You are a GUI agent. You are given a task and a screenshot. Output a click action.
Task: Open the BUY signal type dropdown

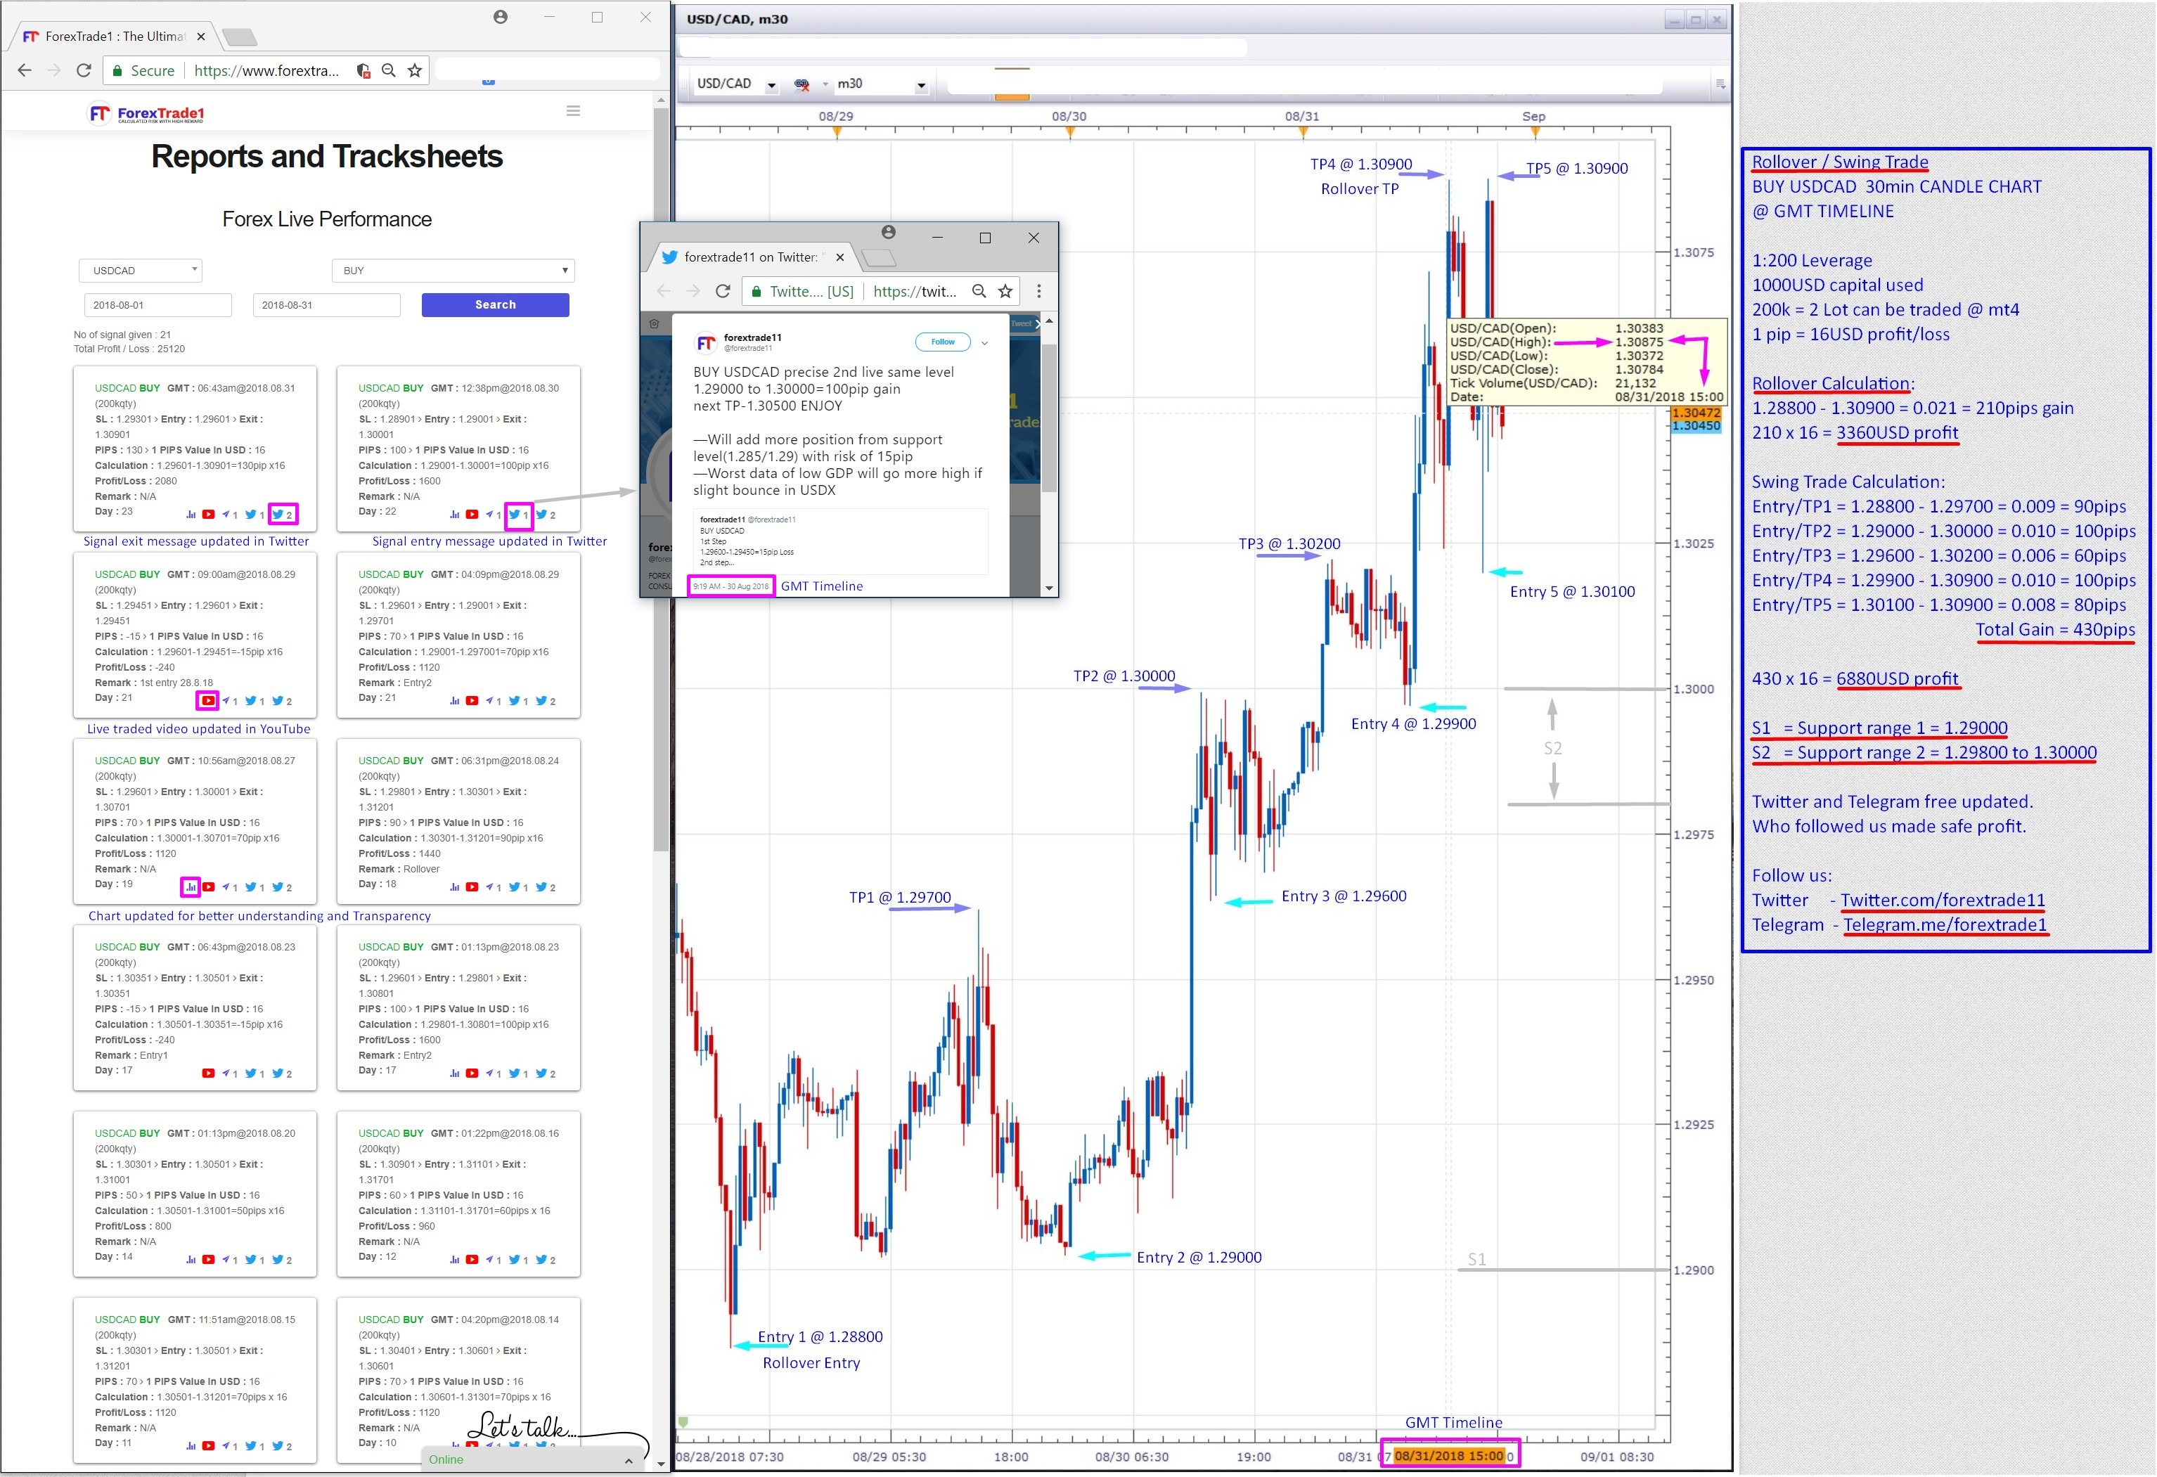tap(454, 271)
